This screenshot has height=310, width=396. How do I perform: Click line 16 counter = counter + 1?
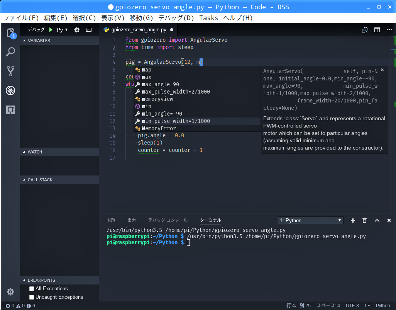[170, 150]
